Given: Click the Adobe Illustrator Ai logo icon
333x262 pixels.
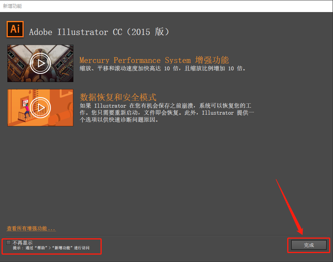Looking at the screenshot, I should 15,29.
